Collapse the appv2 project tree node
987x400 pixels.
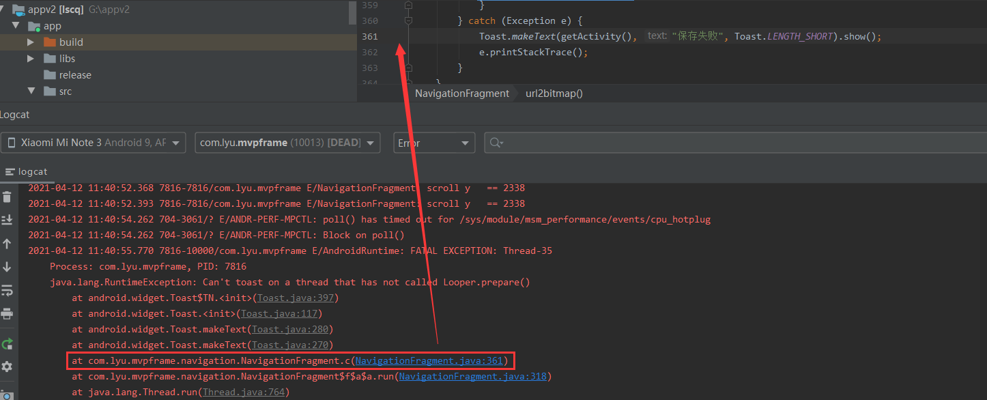coord(3,10)
